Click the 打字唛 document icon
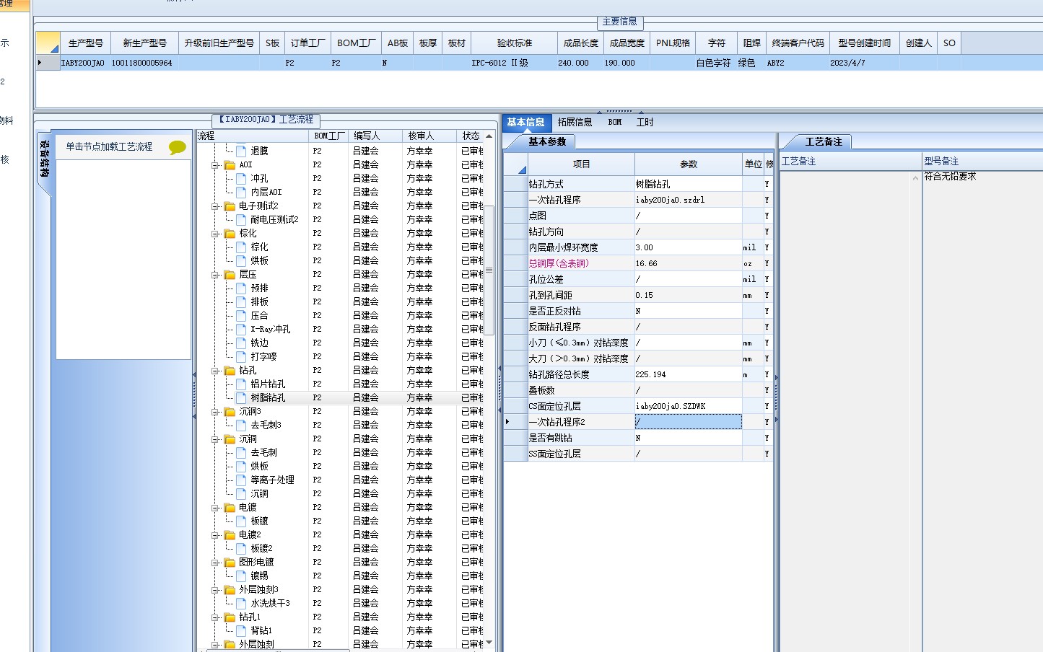The image size is (1043, 652). (242, 356)
